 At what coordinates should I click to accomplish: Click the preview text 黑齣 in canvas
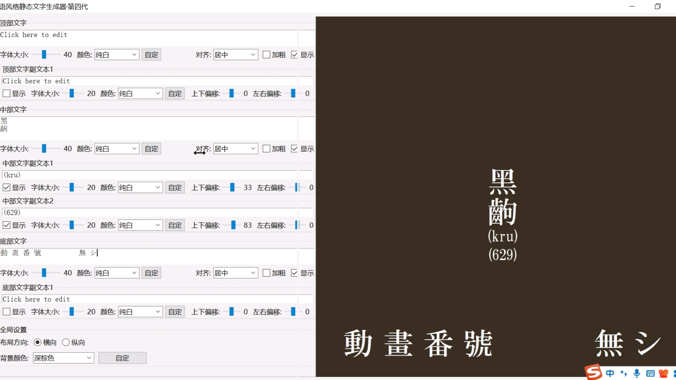(x=503, y=197)
